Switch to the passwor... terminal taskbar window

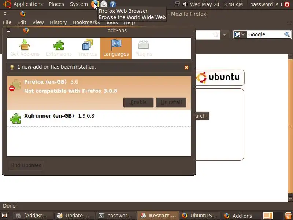[x=116, y=216]
